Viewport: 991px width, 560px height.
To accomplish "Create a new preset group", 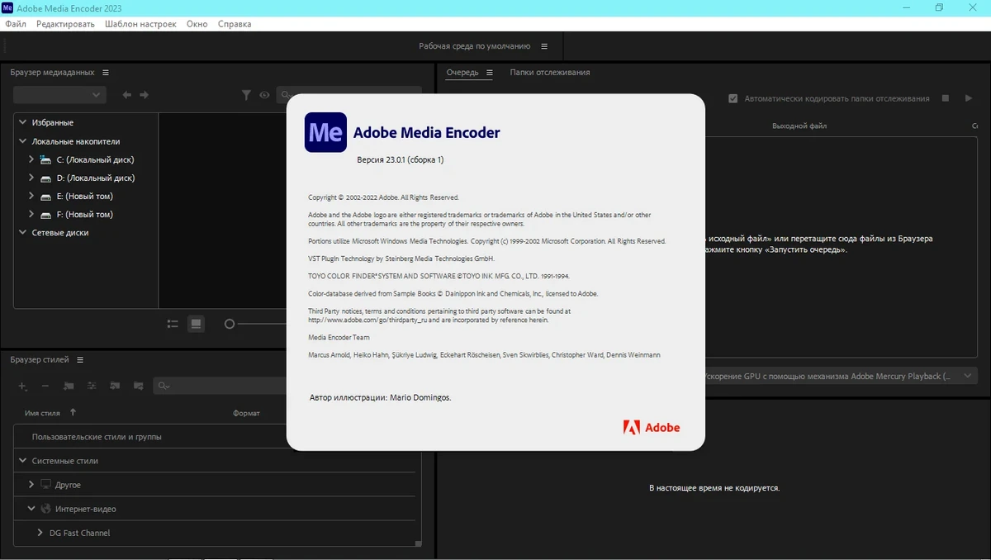I will pyautogui.click(x=69, y=386).
